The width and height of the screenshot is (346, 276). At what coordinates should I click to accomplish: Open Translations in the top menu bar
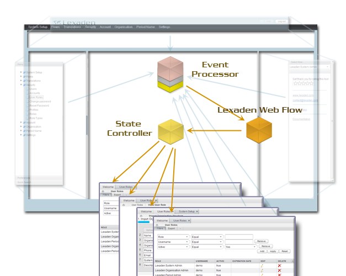(72, 27)
